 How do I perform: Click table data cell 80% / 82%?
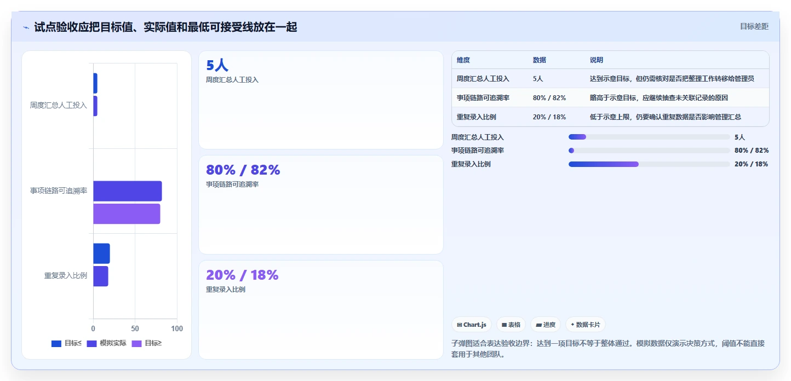(549, 98)
